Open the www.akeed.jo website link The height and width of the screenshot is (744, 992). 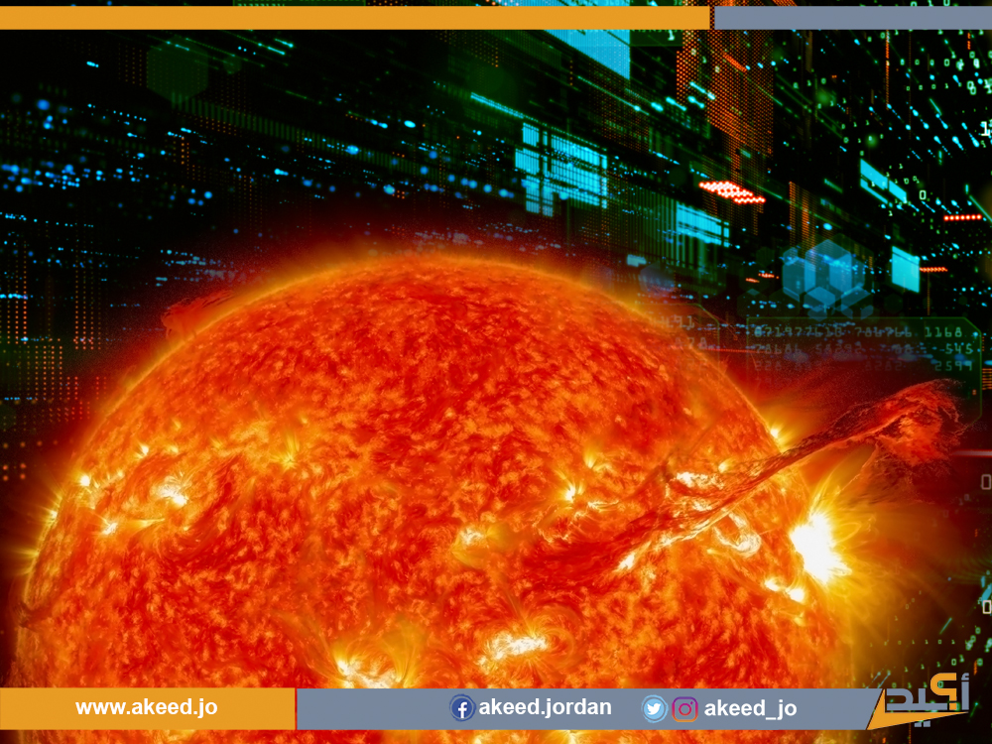pyautogui.click(x=147, y=708)
